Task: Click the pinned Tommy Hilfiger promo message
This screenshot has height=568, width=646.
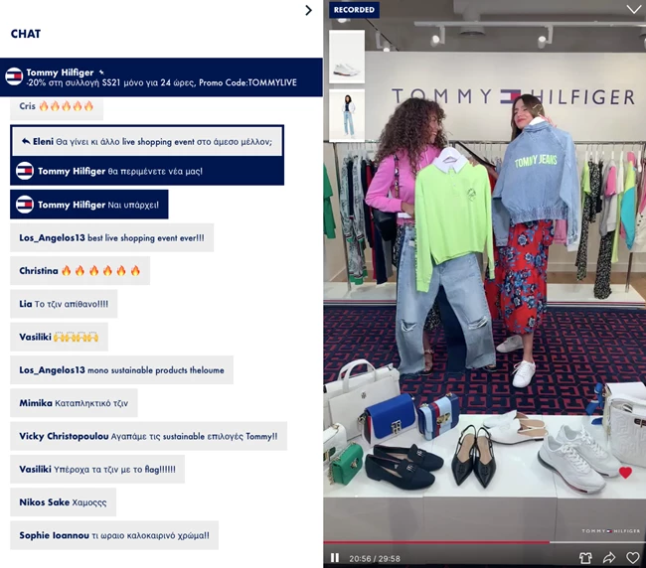Action: coord(161,77)
